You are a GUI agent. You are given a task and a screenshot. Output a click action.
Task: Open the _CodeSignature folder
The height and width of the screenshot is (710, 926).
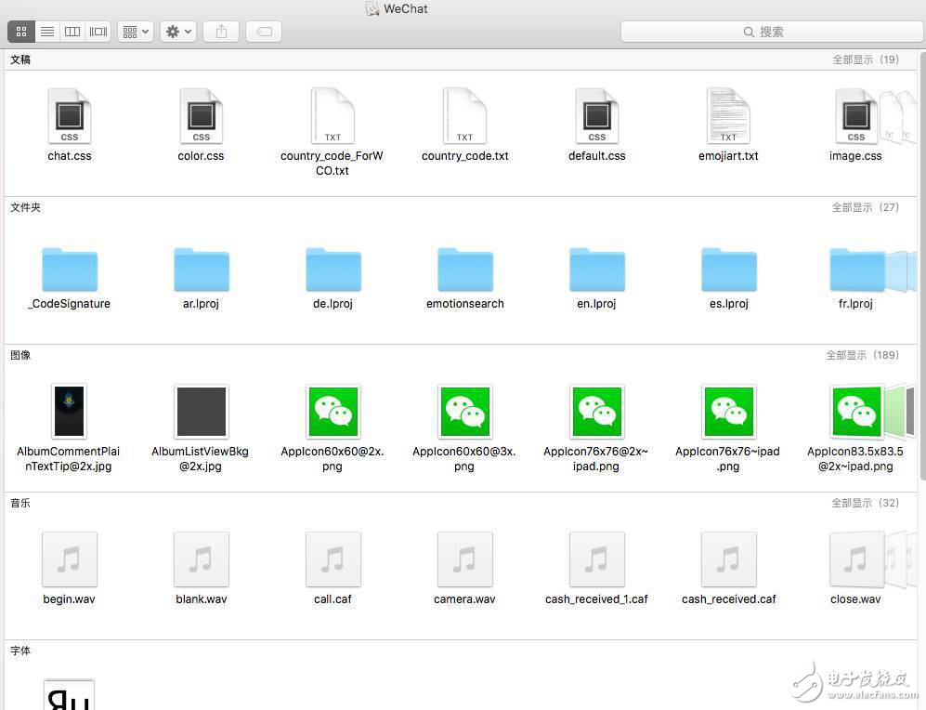[x=70, y=270]
